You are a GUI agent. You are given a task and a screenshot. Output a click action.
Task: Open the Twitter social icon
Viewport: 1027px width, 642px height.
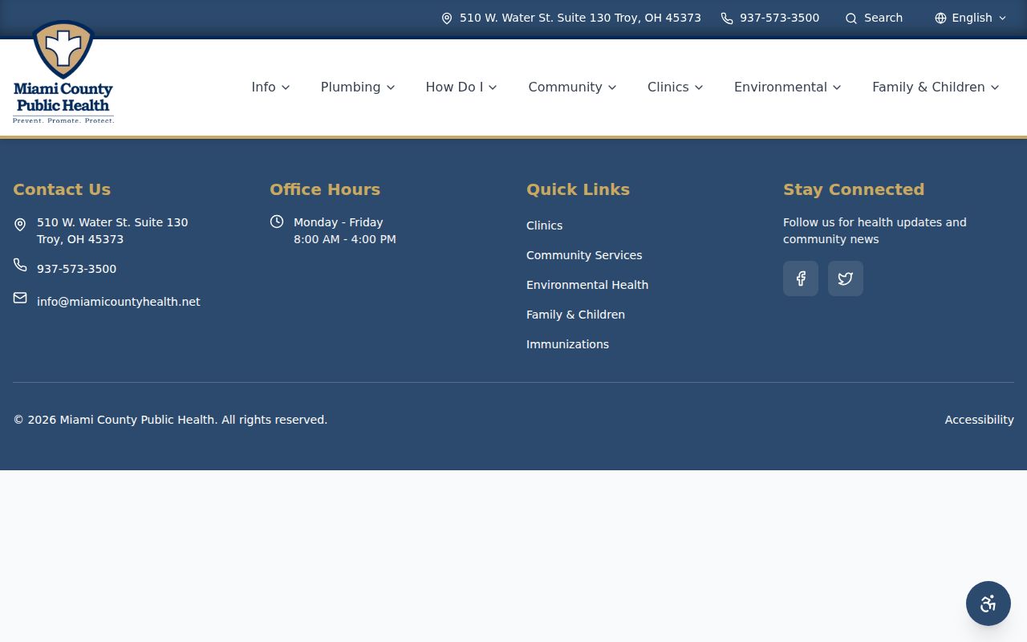coord(846,278)
